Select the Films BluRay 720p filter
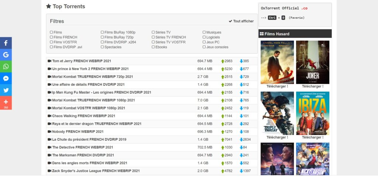This screenshot has height=185, width=378. pyautogui.click(x=102, y=37)
